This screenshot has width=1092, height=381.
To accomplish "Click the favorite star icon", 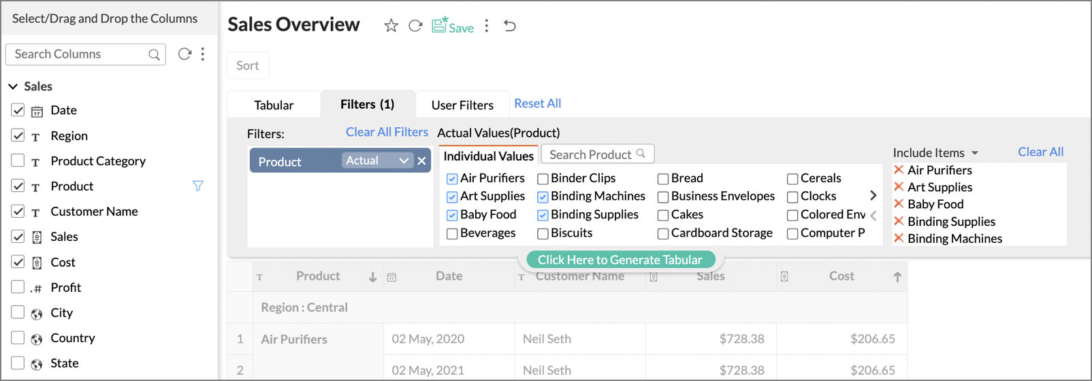I will 391,26.
